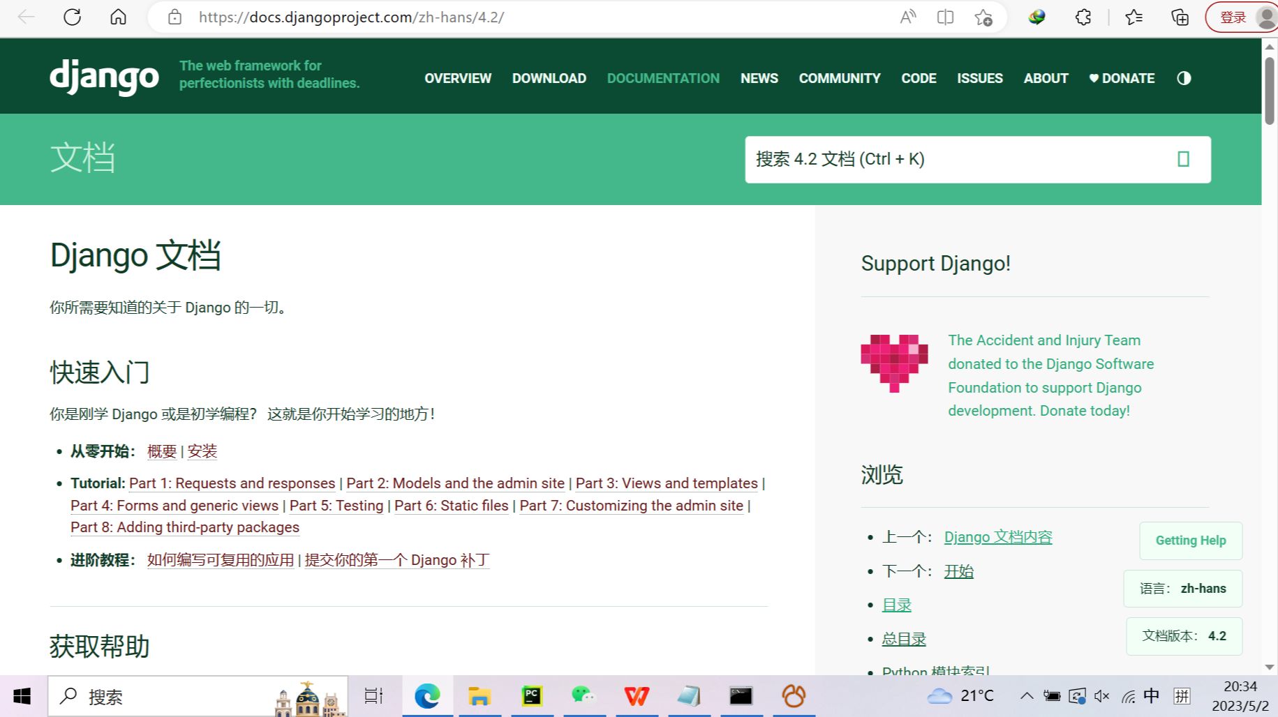Open COMMUNITY in Django nav
The height and width of the screenshot is (717, 1278).
840,78
